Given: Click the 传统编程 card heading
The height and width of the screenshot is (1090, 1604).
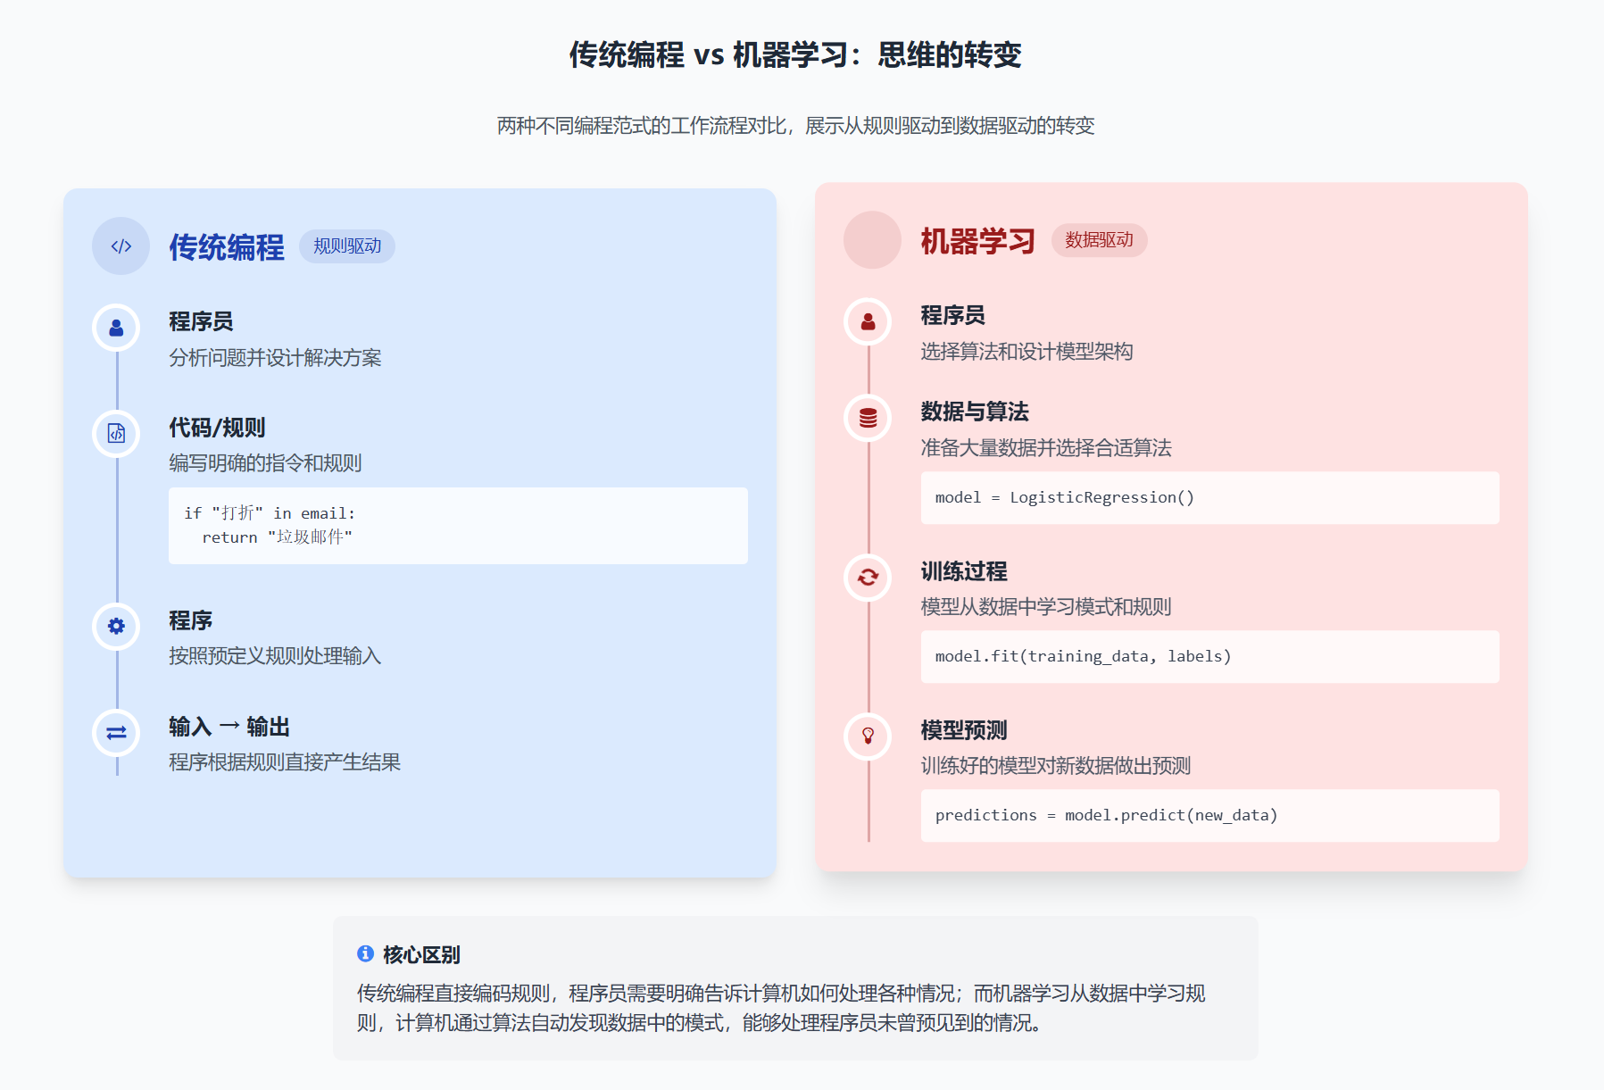Looking at the screenshot, I should pyautogui.click(x=227, y=247).
